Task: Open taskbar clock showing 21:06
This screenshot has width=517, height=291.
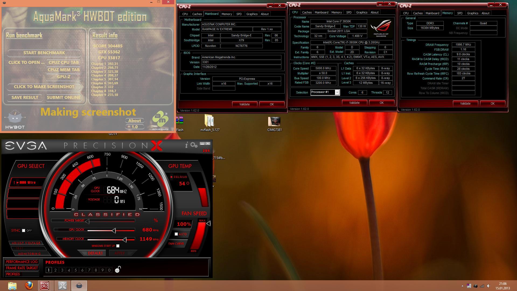Action: pyautogui.click(x=502, y=284)
